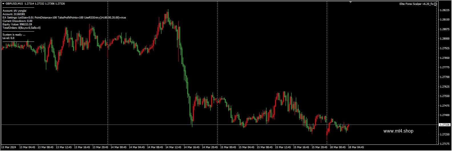
Task: Click the '15 Mar 16:45' time axis label
Action: [x=301, y=147]
